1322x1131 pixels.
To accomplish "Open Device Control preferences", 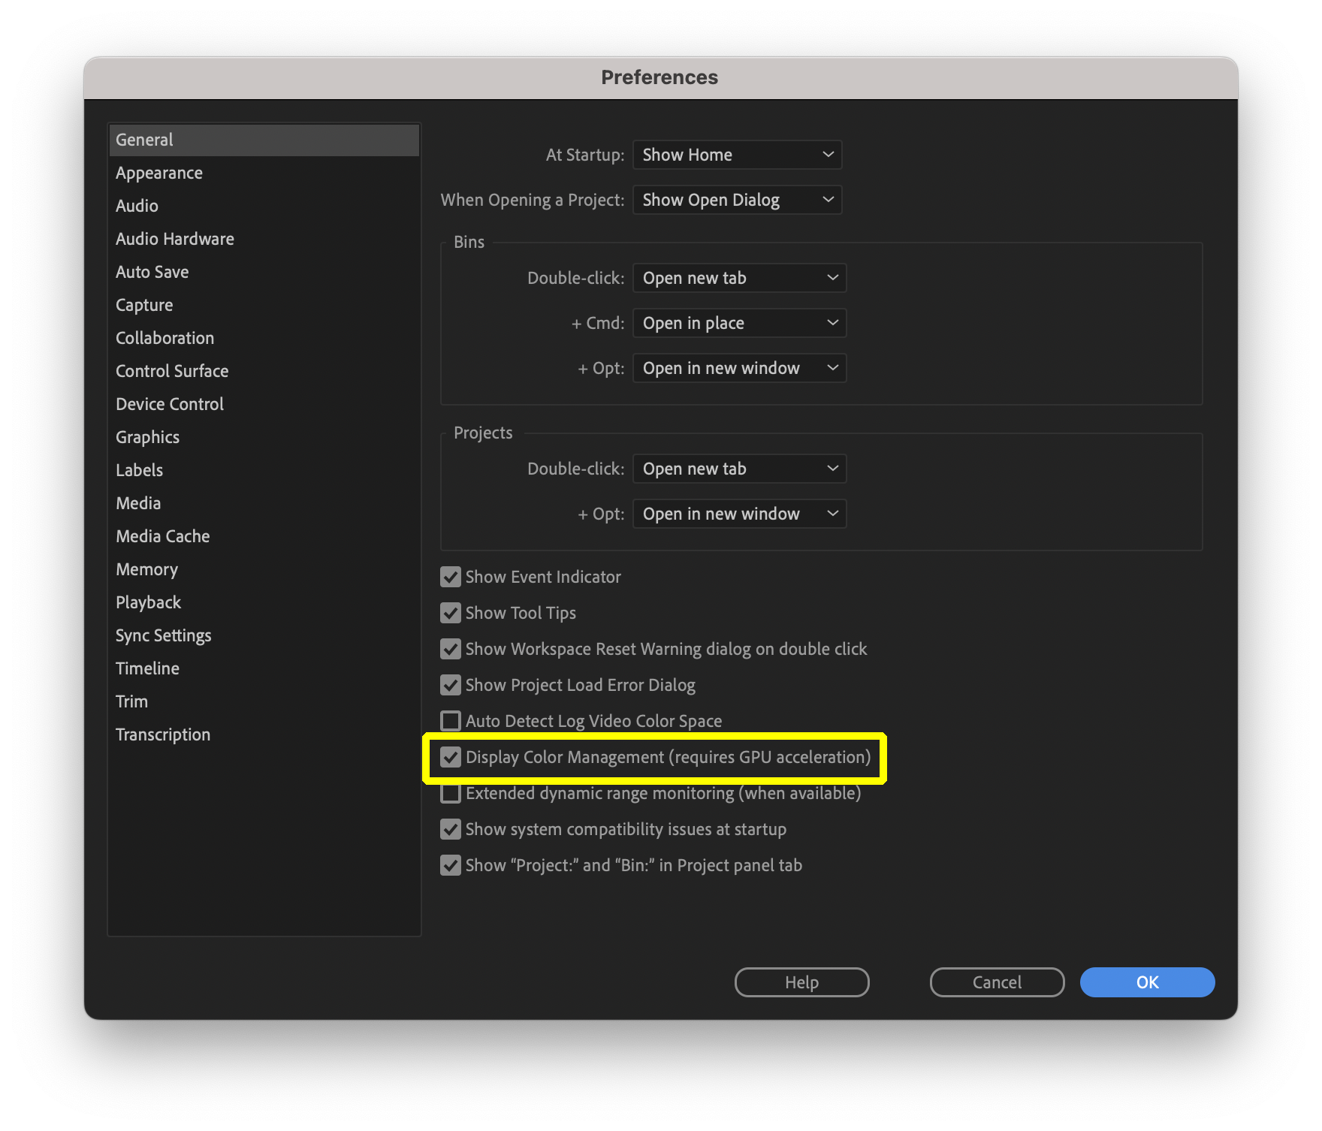I will pos(264,404).
